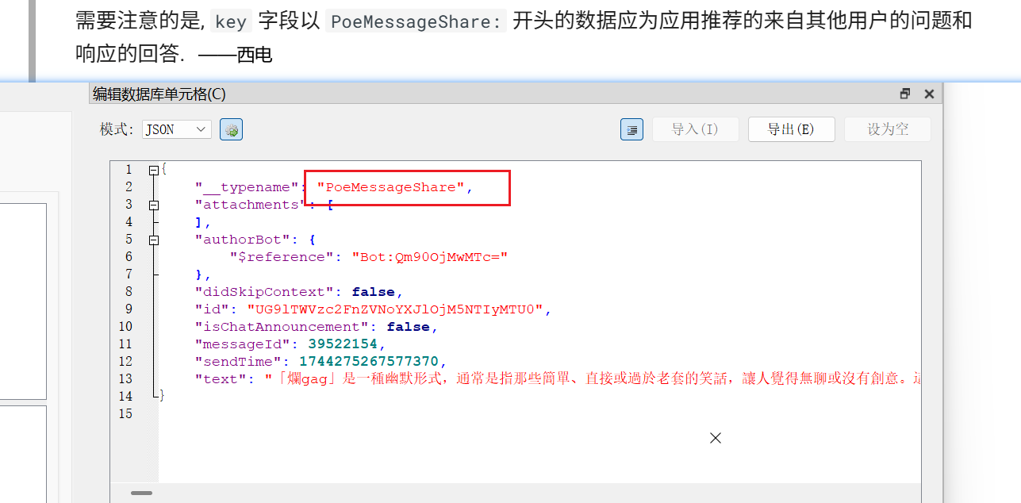Click the sendTime value 1744275267577370

pos(367,362)
